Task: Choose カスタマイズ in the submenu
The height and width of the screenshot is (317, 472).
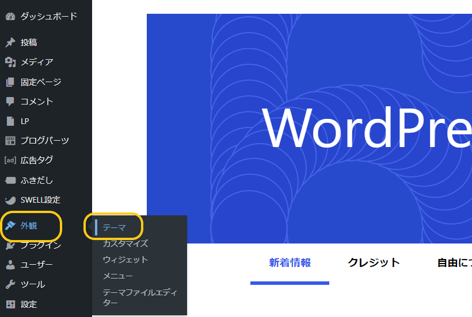Action: click(x=125, y=243)
